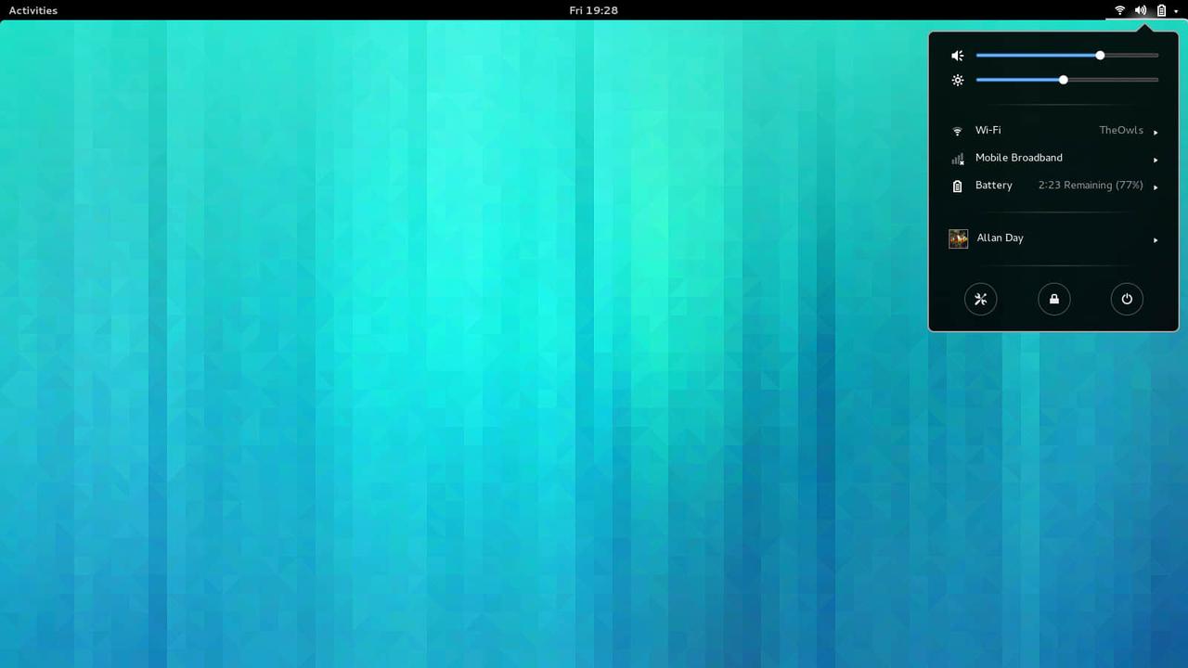The width and height of the screenshot is (1188, 668).
Task: Click the battery icon in top bar
Action: [1161, 10]
